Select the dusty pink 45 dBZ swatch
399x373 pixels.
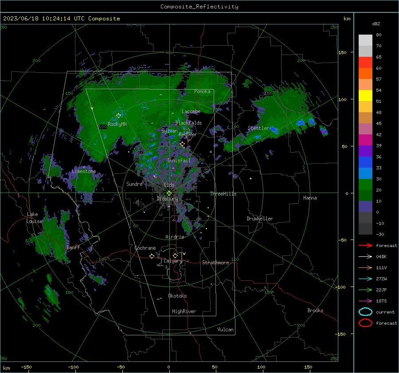pyautogui.click(x=365, y=129)
